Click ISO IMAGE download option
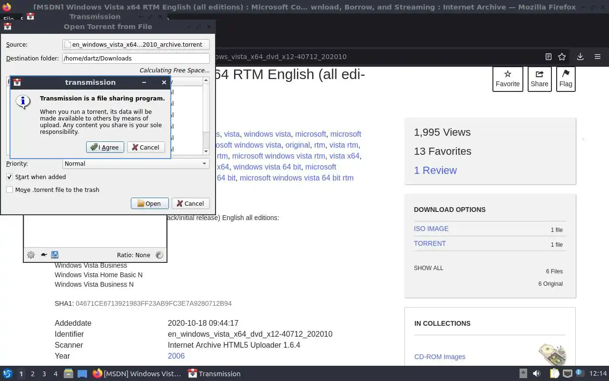The image size is (609, 381). pyautogui.click(x=431, y=229)
